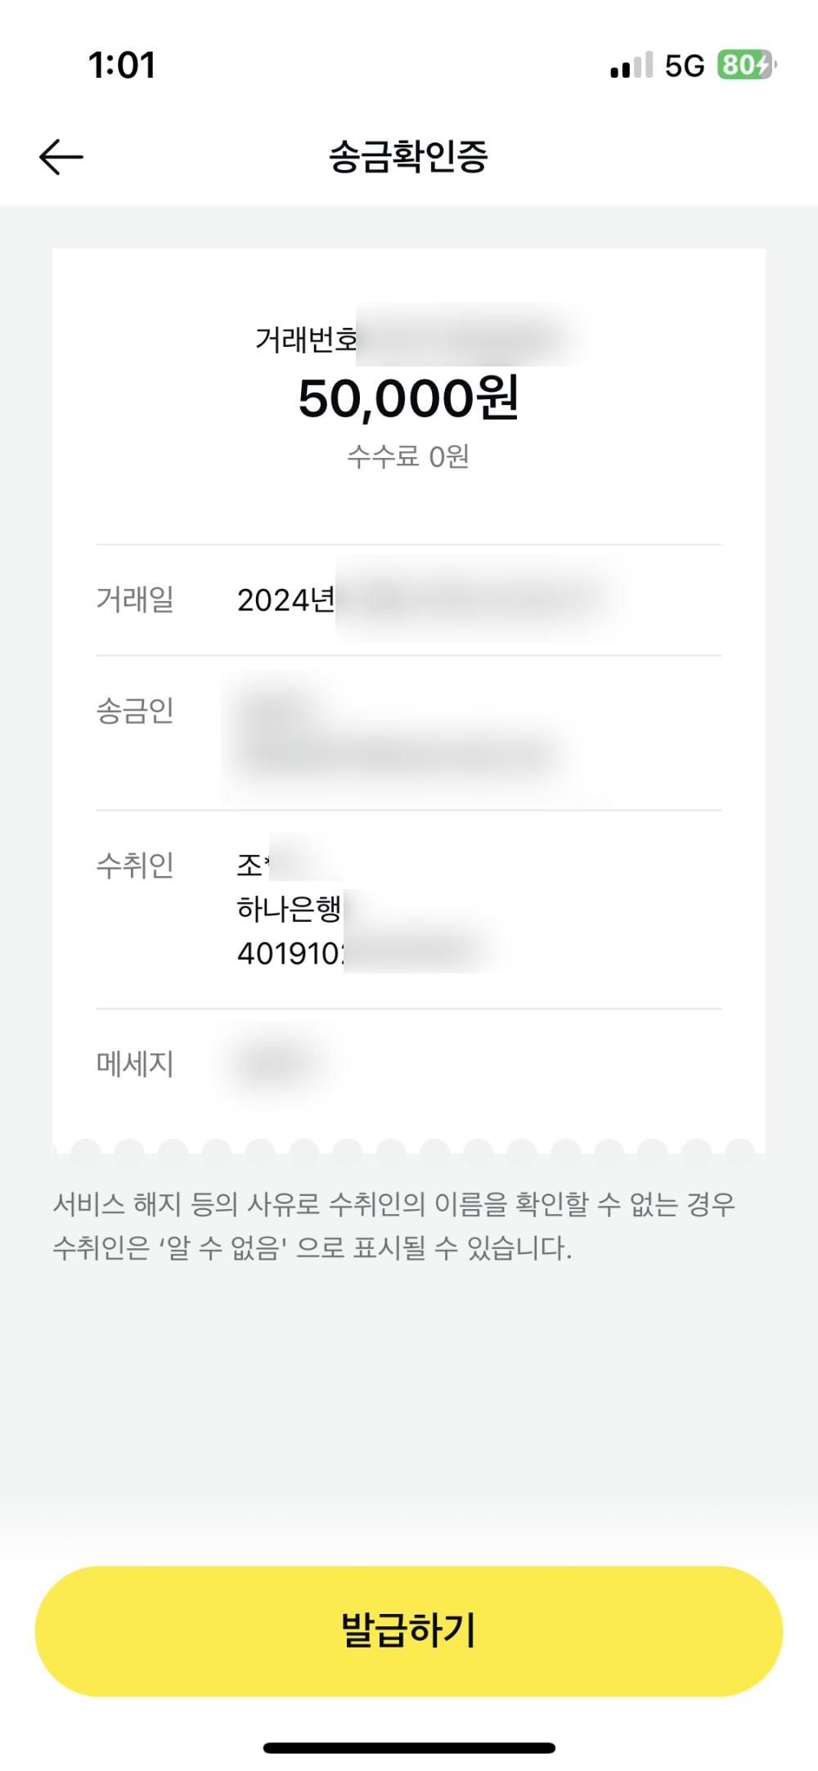Screen dimensions: 818x1771
Task: Tap the yellow 발급하기 button
Action: coord(409,1630)
